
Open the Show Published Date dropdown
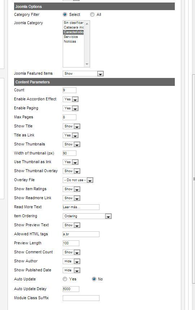(x=71, y=270)
